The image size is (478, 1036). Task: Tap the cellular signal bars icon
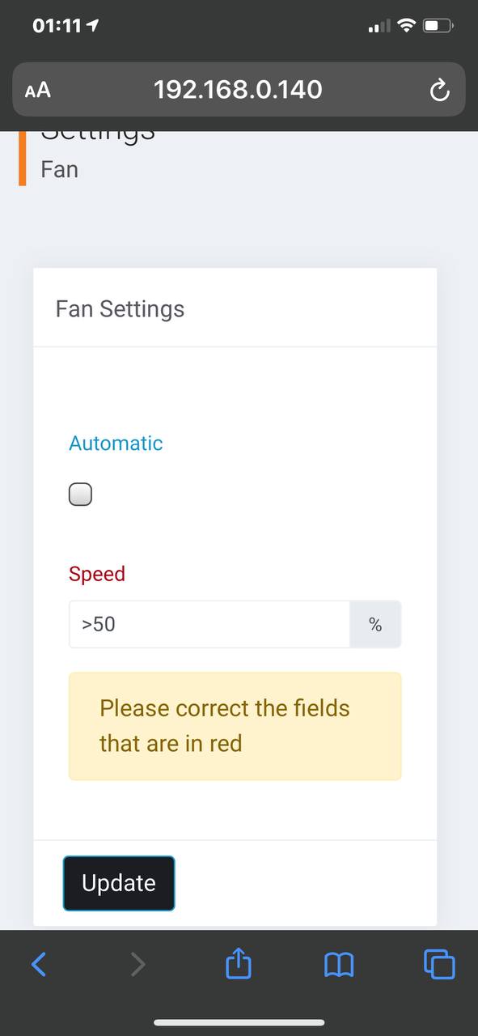pyautogui.click(x=379, y=27)
